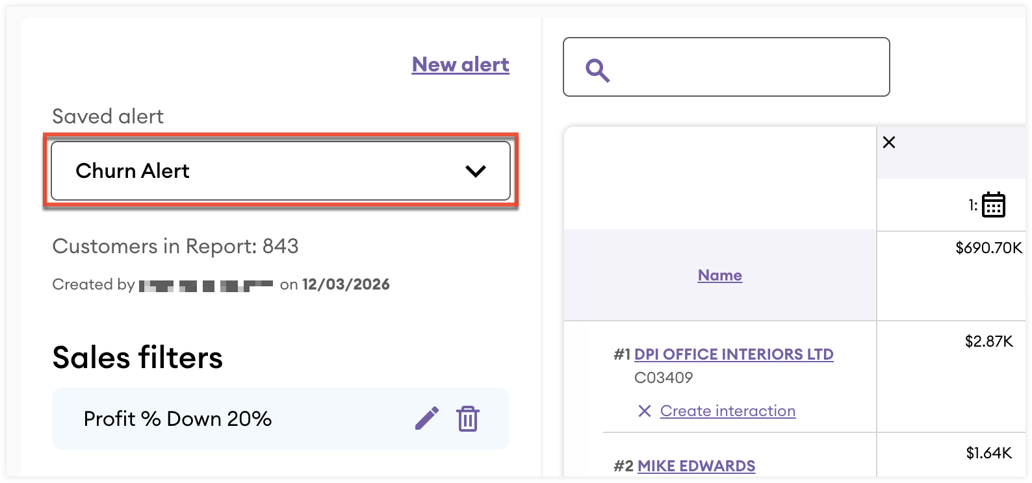Delete the Profit % Down 20% filter

(467, 419)
